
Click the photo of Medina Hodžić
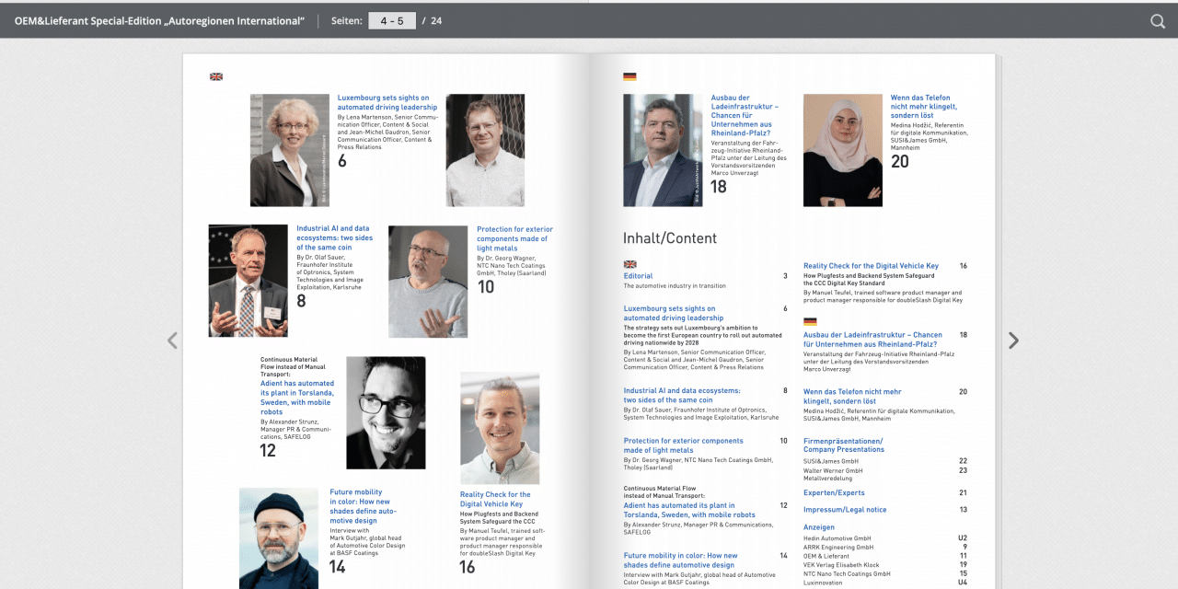pos(842,150)
